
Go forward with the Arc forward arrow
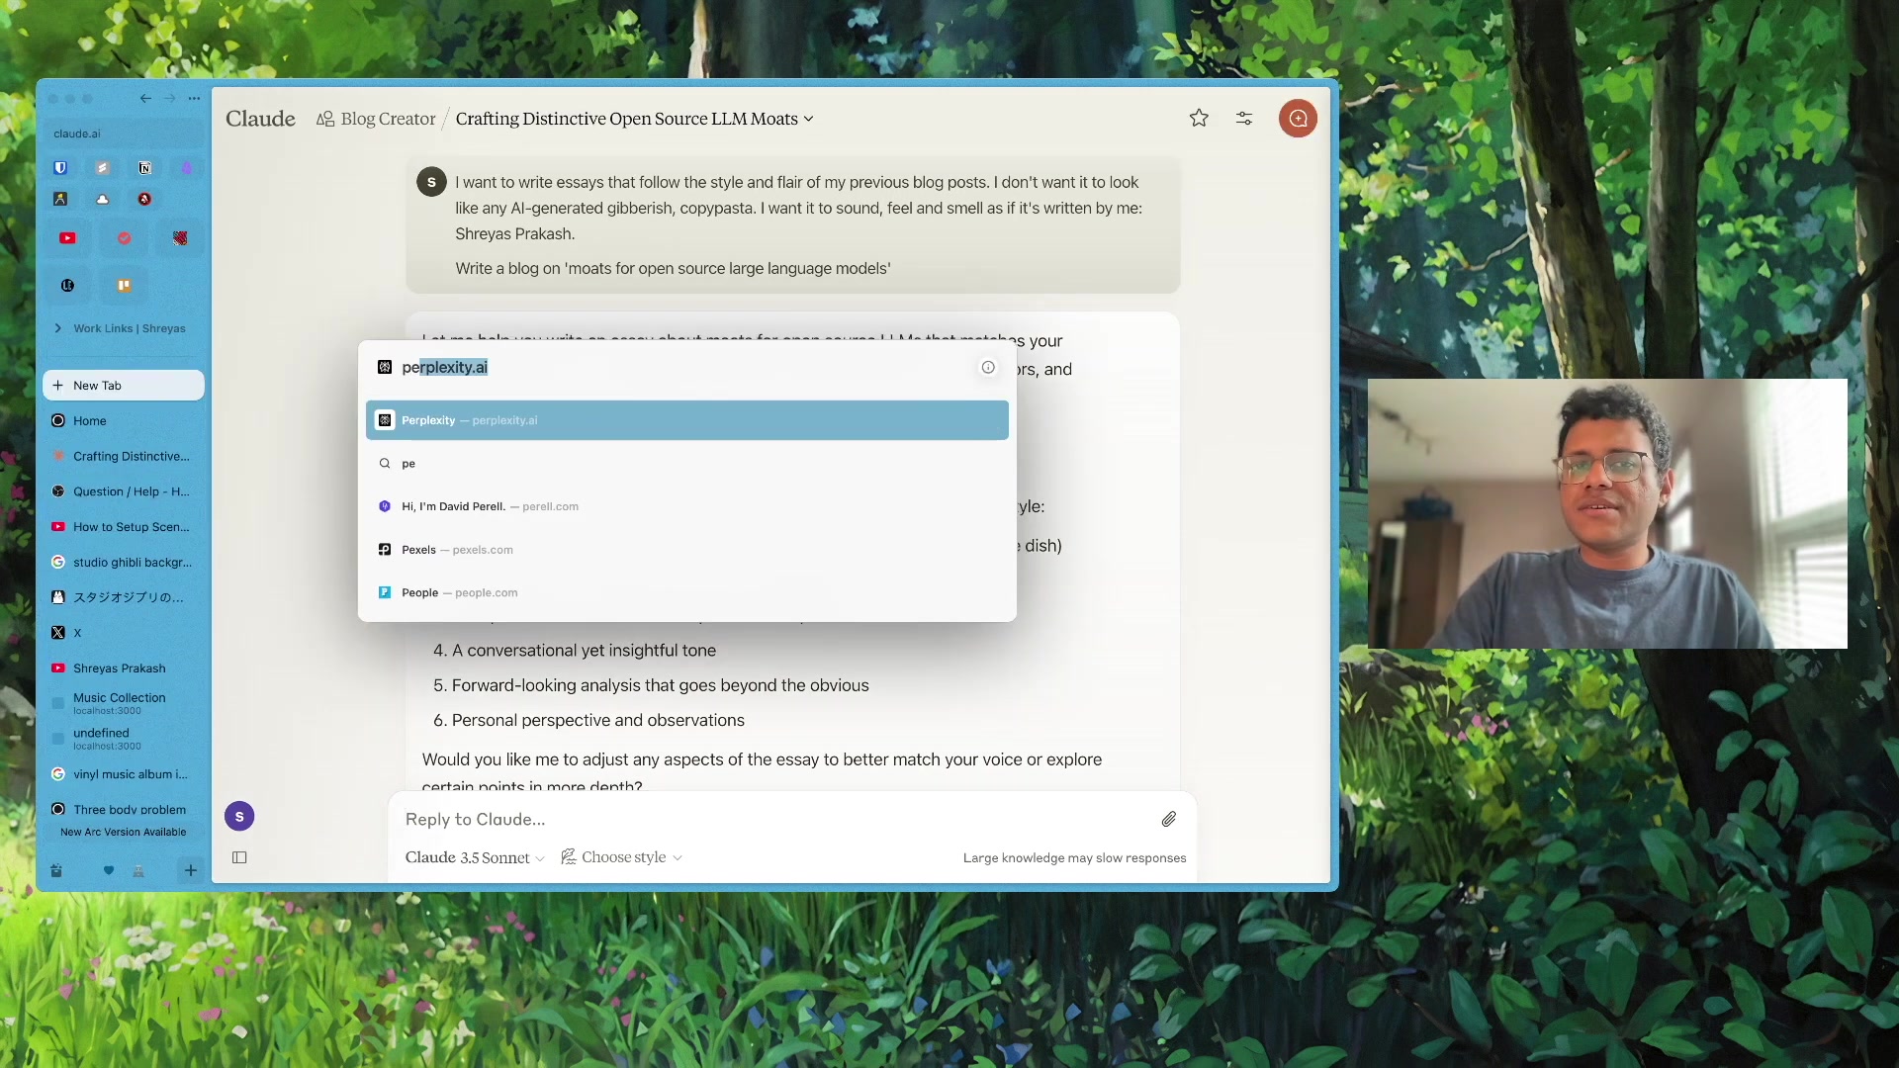click(x=170, y=98)
